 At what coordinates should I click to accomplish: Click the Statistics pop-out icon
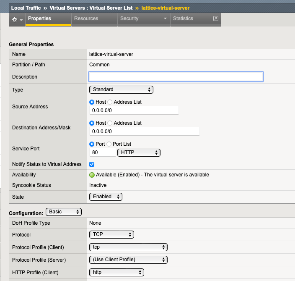tap(215, 19)
